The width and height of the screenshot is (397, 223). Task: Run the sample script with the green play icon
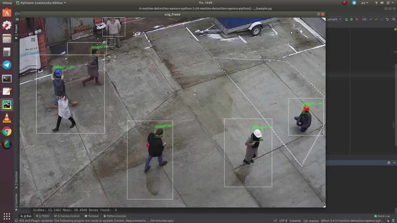[x=351, y=19]
